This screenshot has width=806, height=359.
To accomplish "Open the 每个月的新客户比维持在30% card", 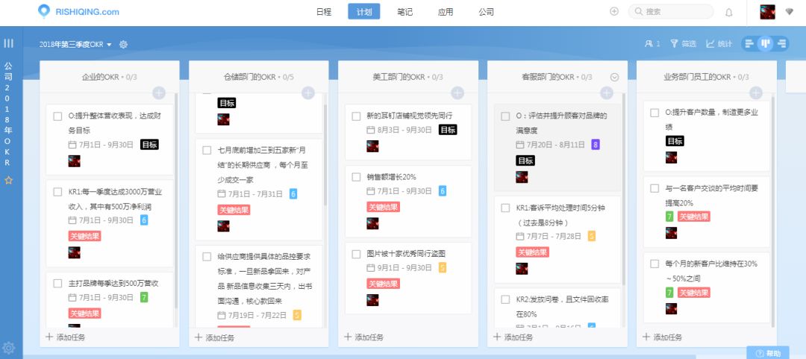I will [707, 287].
